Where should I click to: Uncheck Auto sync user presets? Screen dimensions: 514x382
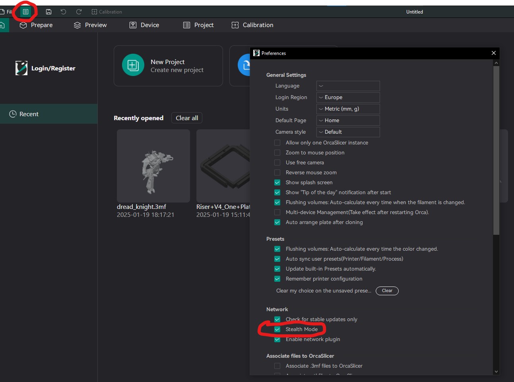pos(277,259)
